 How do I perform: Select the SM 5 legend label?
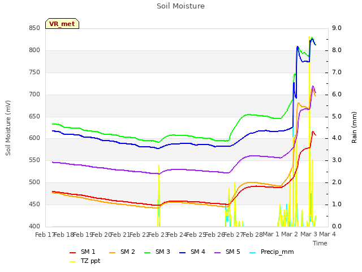233,252
